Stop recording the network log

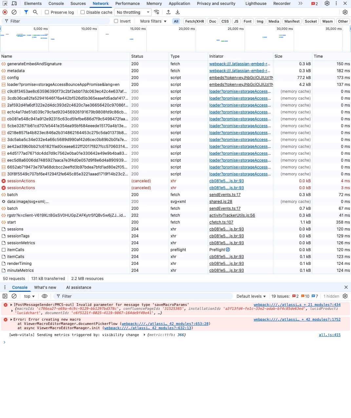5,12
